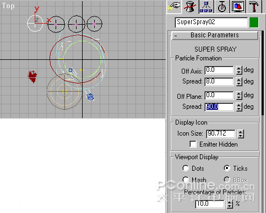This screenshot has height=213, width=266.
Task: Open the Utilities hammer tab
Action: (x=254, y=7)
